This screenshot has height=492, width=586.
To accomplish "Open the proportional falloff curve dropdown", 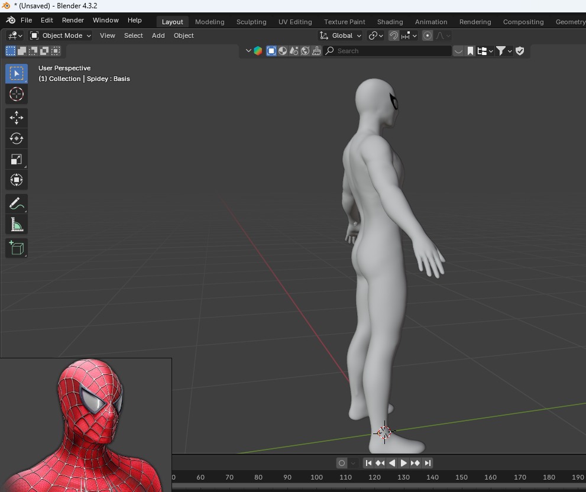I will pyautogui.click(x=443, y=35).
